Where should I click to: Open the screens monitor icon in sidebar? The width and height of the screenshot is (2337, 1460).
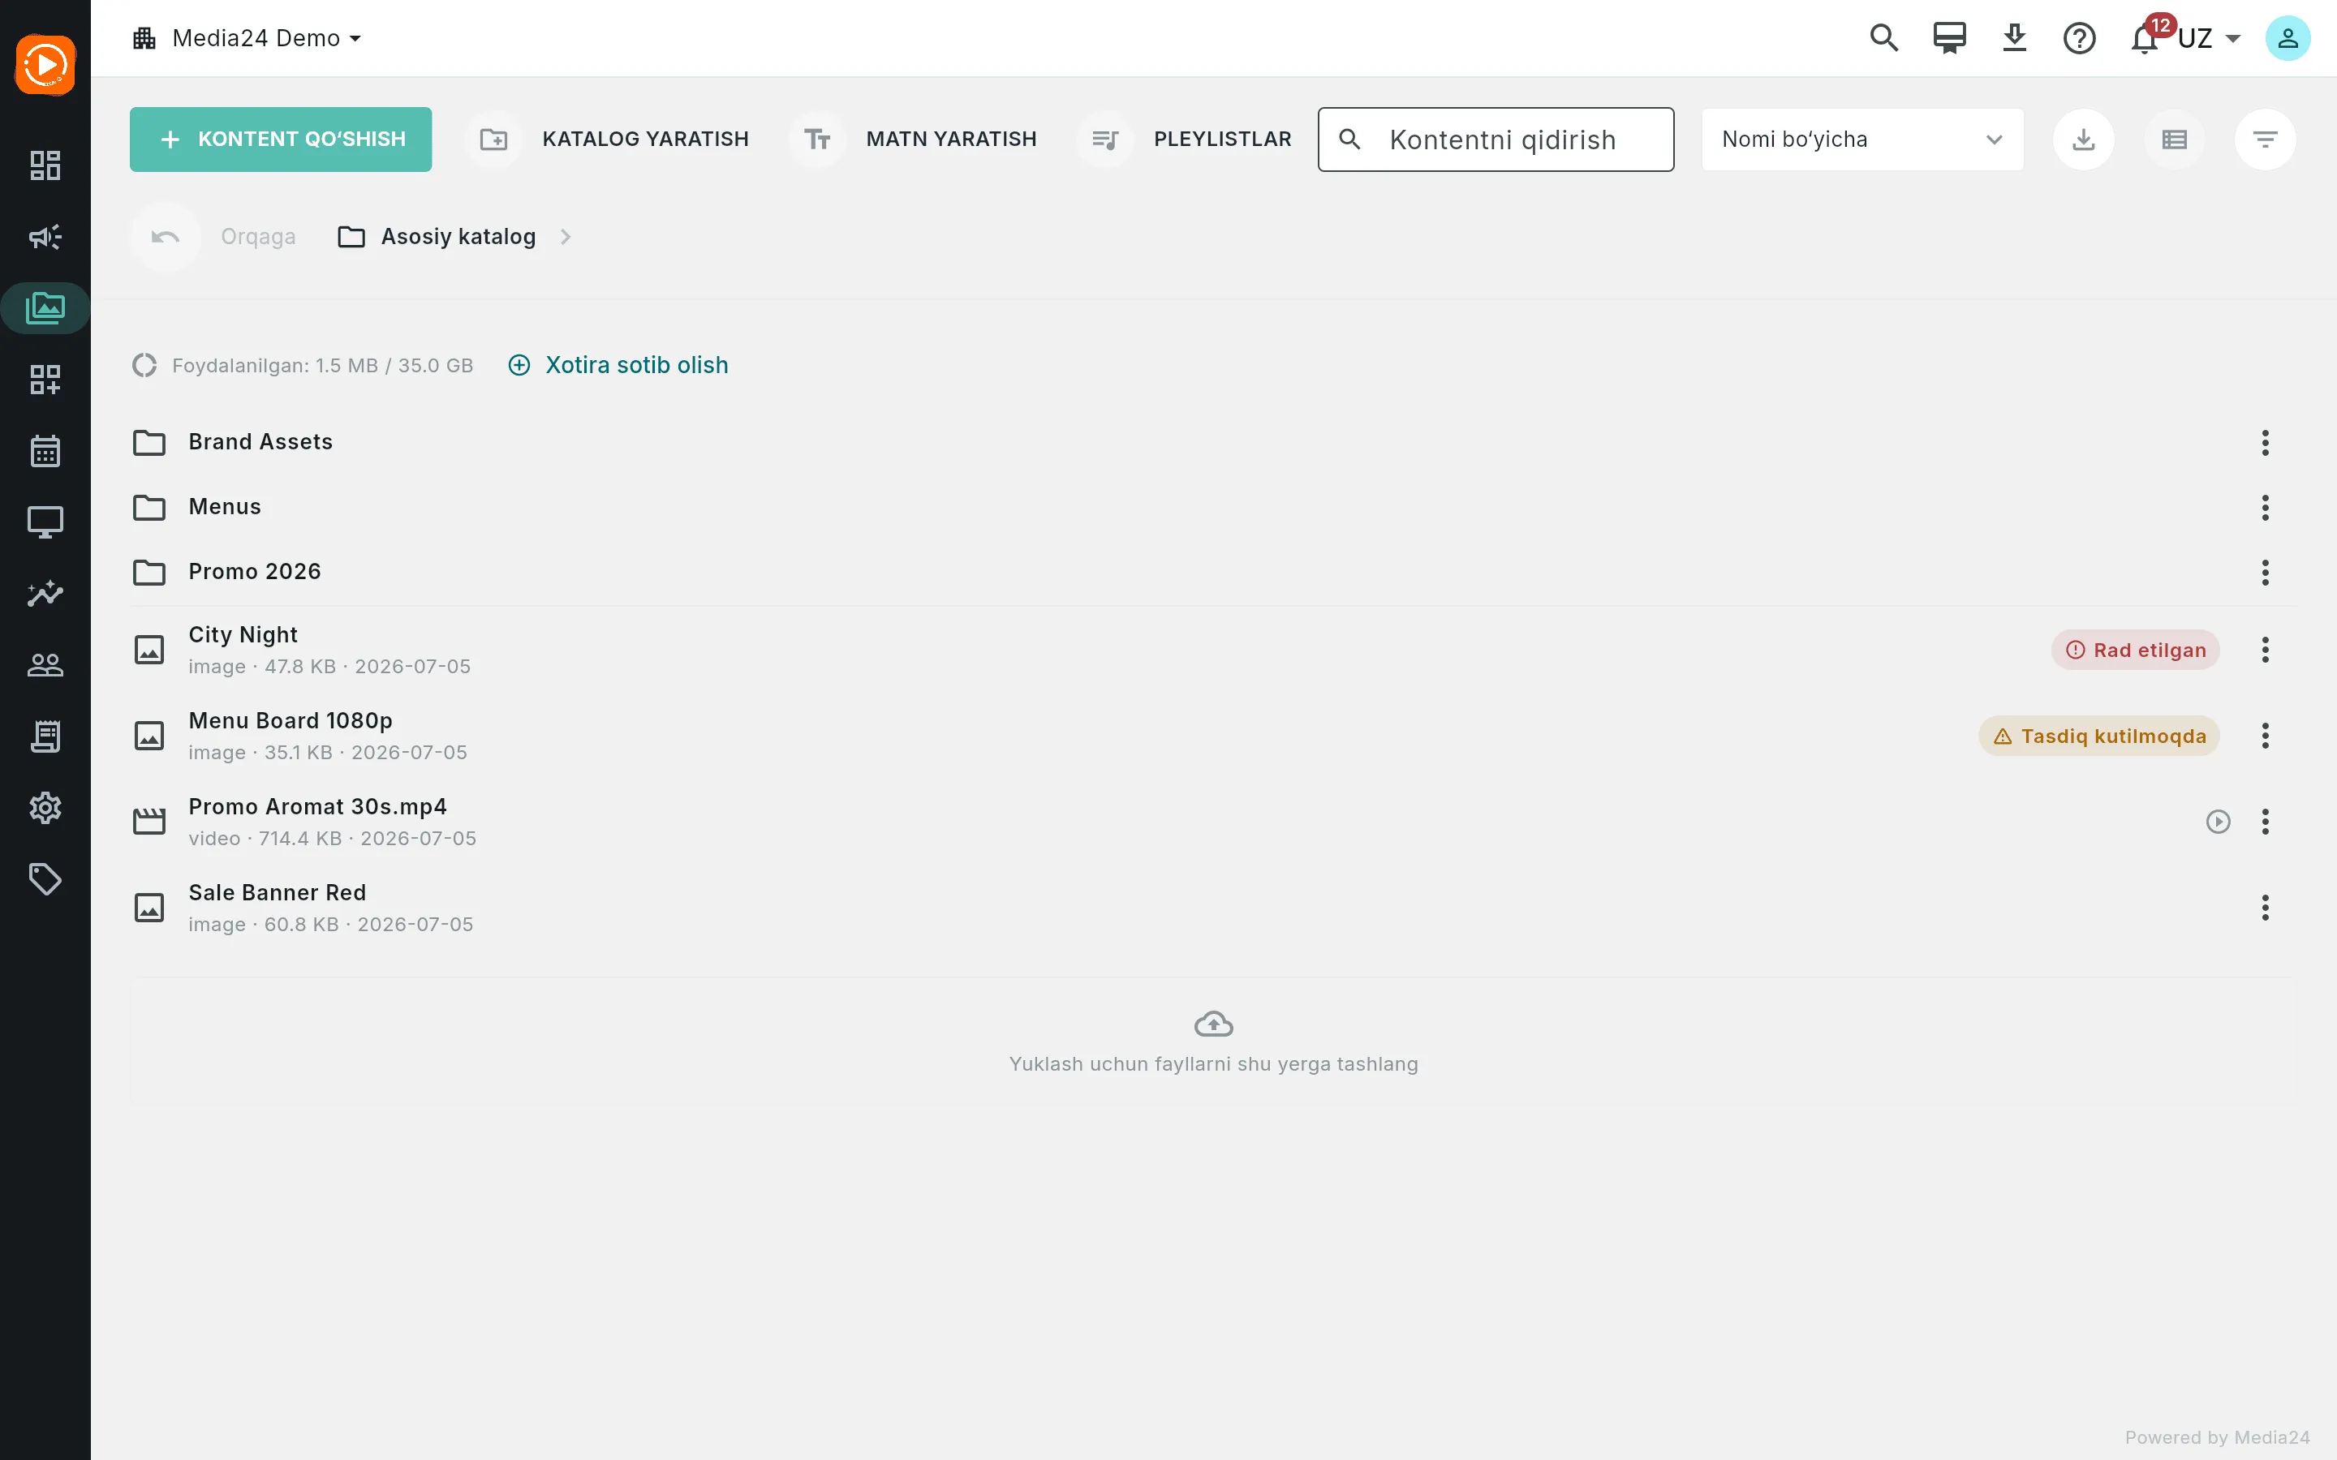pyautogui.click(x=45, y=522)
